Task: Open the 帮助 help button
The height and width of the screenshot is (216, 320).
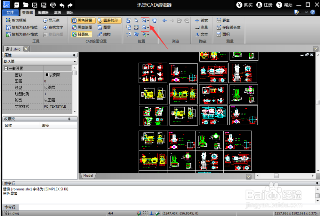Action: (x=284, y=5)
